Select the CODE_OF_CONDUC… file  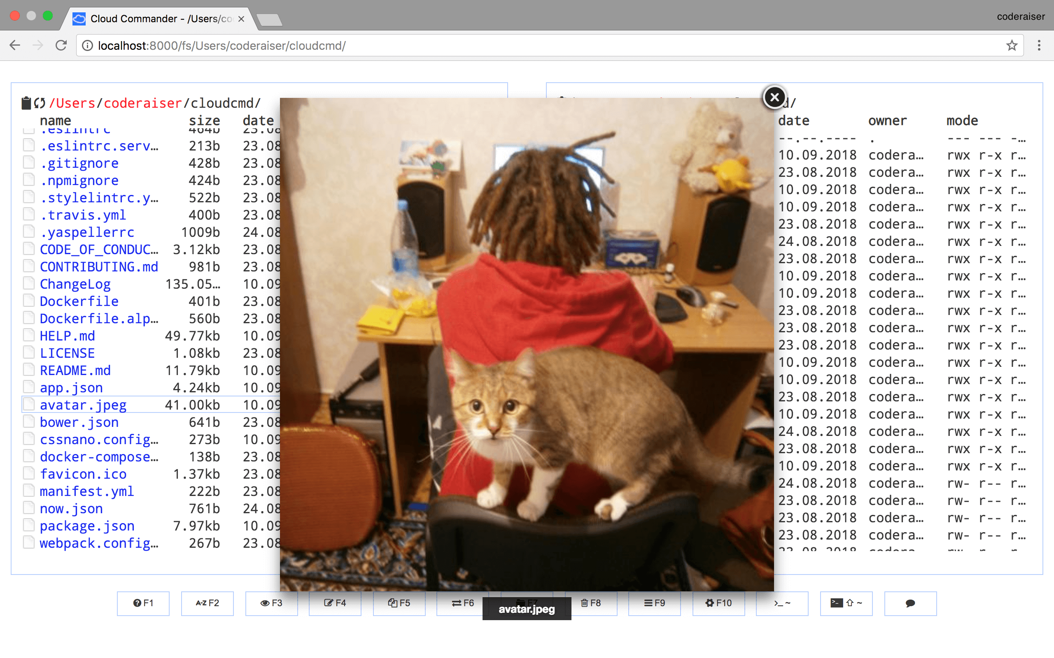click(x=99, y=249)
